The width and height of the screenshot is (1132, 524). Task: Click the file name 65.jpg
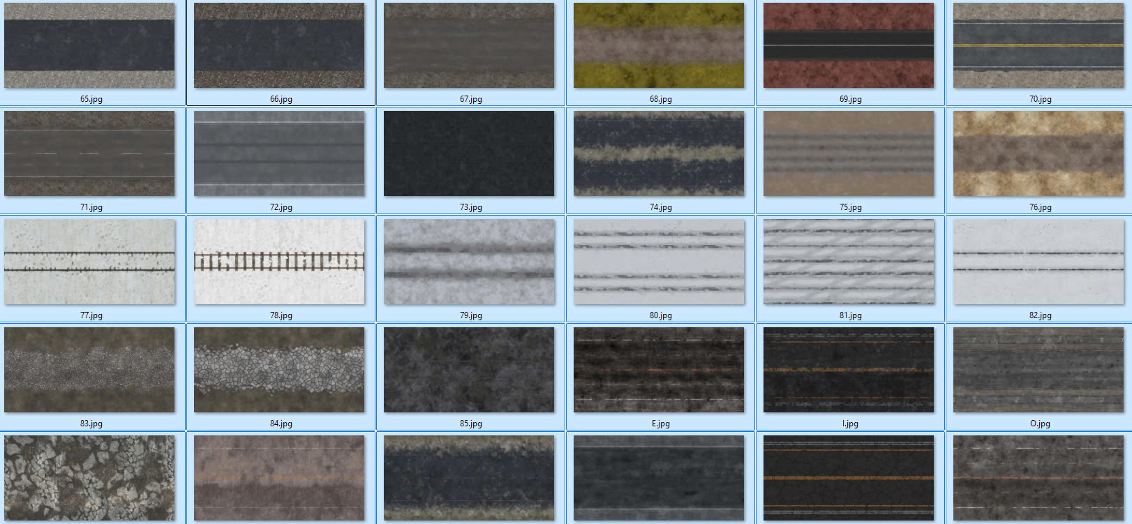pyautogui.click(x=91, y=99)
